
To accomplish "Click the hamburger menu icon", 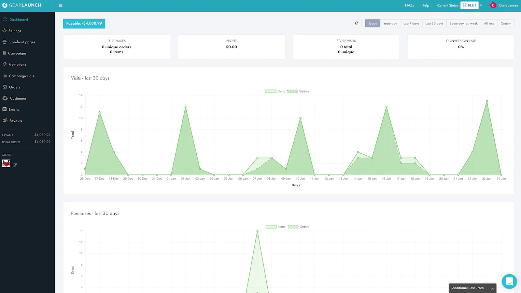I will 61,5.
